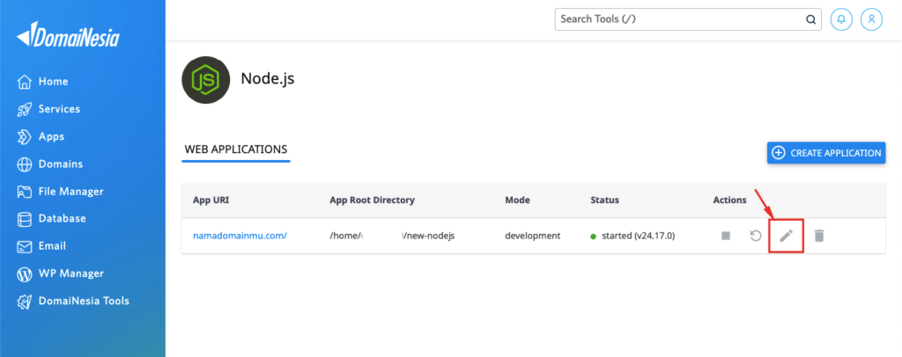Delete the namadomainmu.com application
Screen dimensions: 902x357
click(x=819, y=236)
